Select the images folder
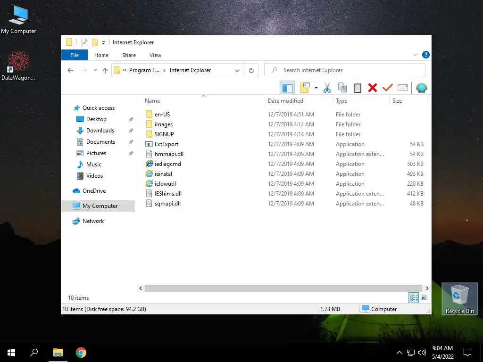 tap(164, 124)
